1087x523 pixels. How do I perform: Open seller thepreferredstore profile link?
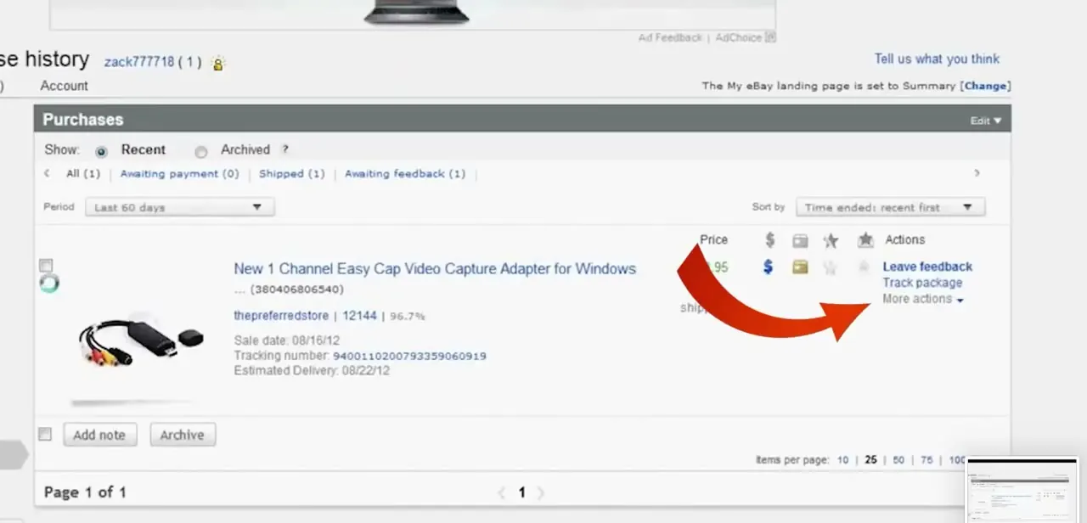click(x=281, y=316)
